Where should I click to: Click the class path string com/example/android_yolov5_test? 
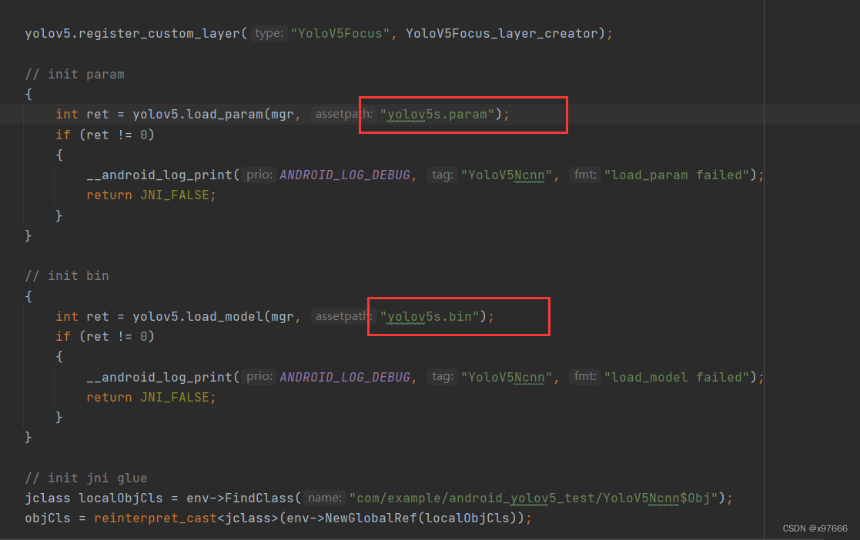tap(534, 498)
